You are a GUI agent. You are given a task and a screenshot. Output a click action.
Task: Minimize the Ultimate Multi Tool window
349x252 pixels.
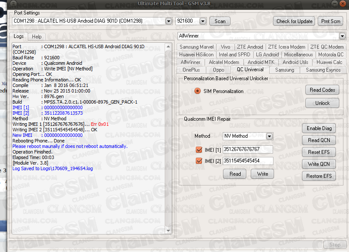[334, 3]
